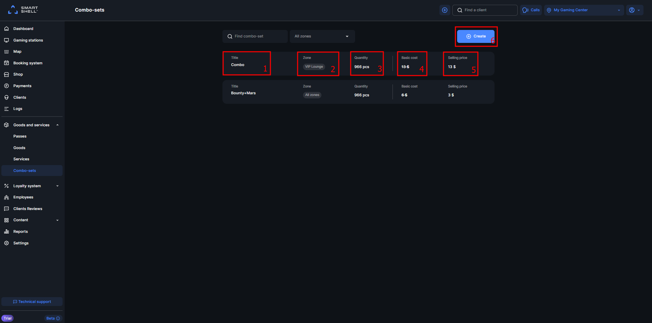Click the Beta info icon
The height and width of the screenshot is (323, 652).
pos(58,319)
